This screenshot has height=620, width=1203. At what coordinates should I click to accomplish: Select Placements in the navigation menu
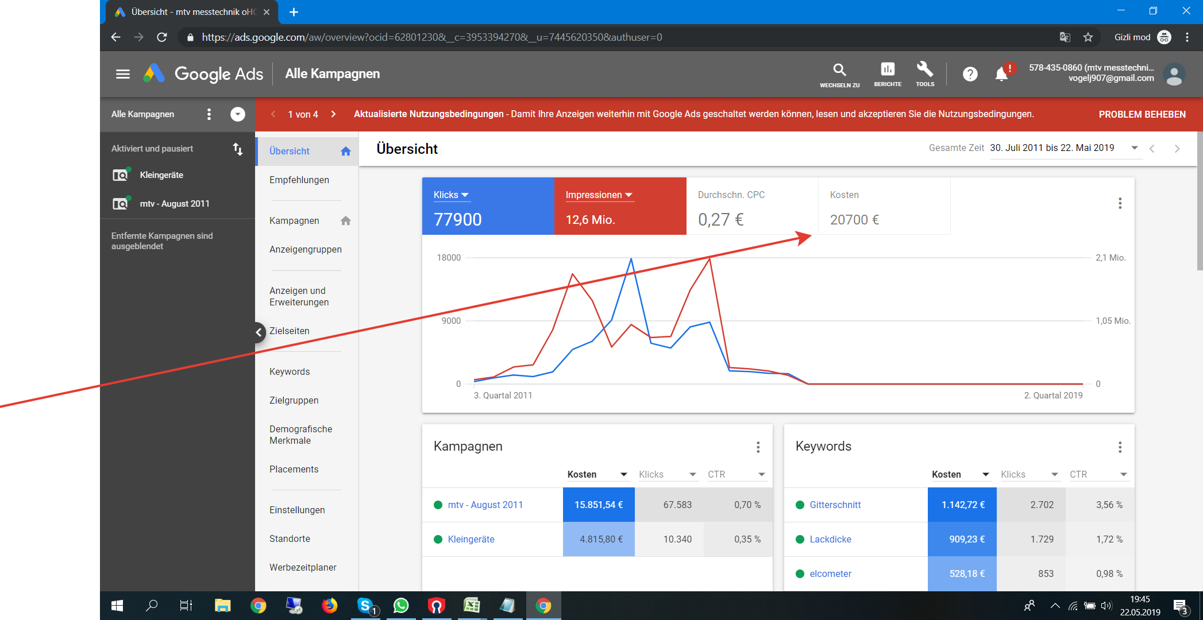pos(294,470)
